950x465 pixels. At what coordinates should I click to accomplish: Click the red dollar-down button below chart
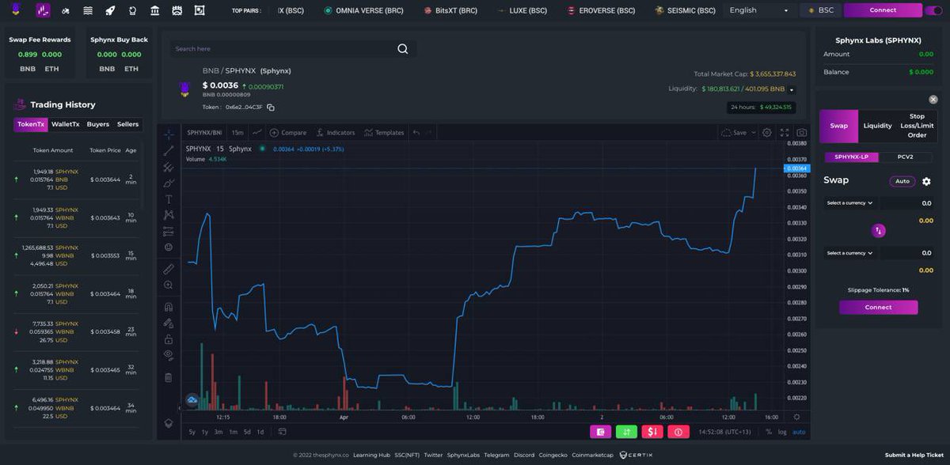652,432
